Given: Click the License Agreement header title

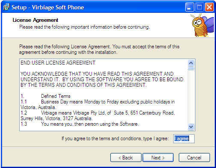Looking at the screenshot, I should point(36,20).
